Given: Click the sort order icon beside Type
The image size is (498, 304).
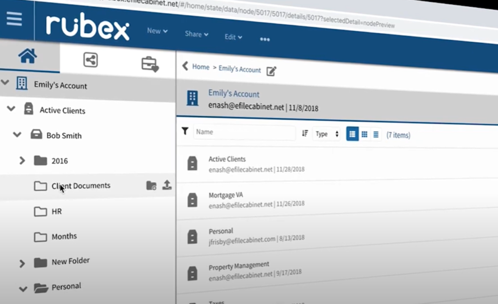Looking at the screenshot, I should click(305, 133).
